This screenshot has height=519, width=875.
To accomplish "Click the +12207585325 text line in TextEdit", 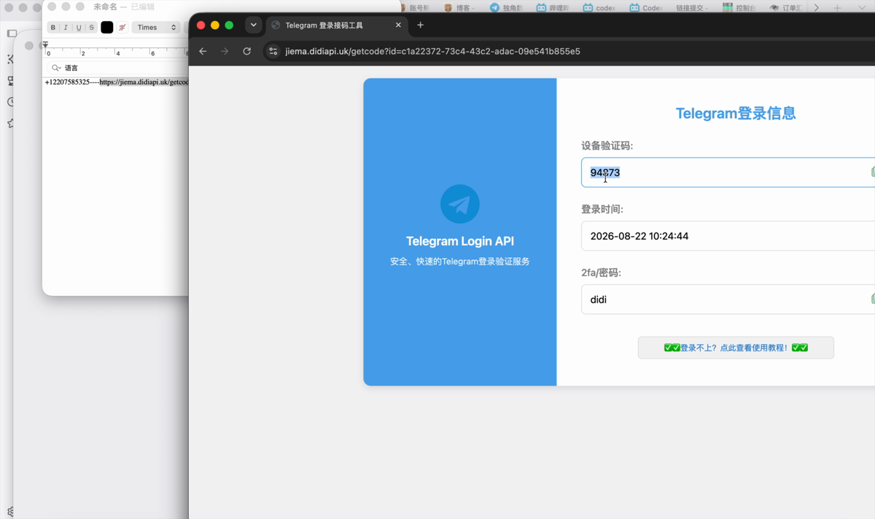I will (x=117, y=82).
